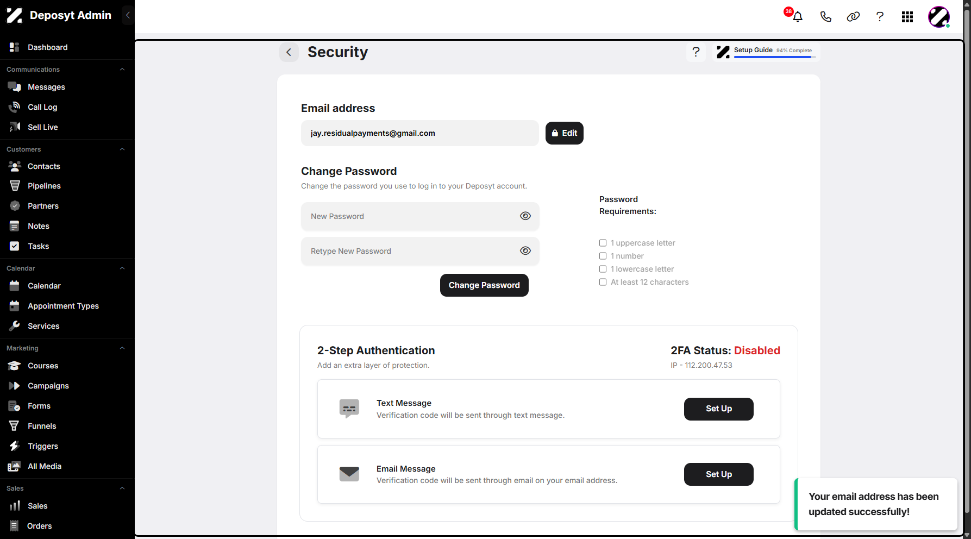Set Up Text Message authentication
Screen dimensions: 971x539
[718, 409]
